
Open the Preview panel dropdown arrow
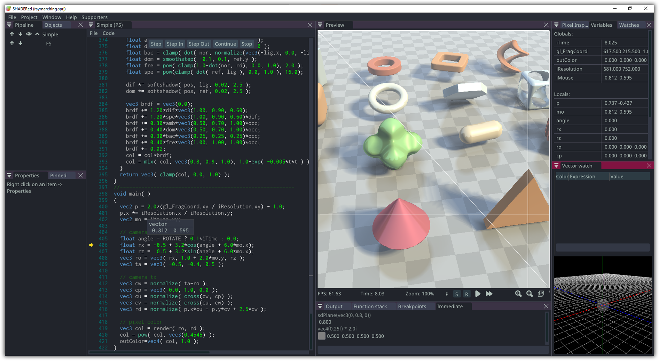(x=320, y=25)
